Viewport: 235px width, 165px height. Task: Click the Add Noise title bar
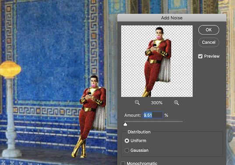(172, 18)
